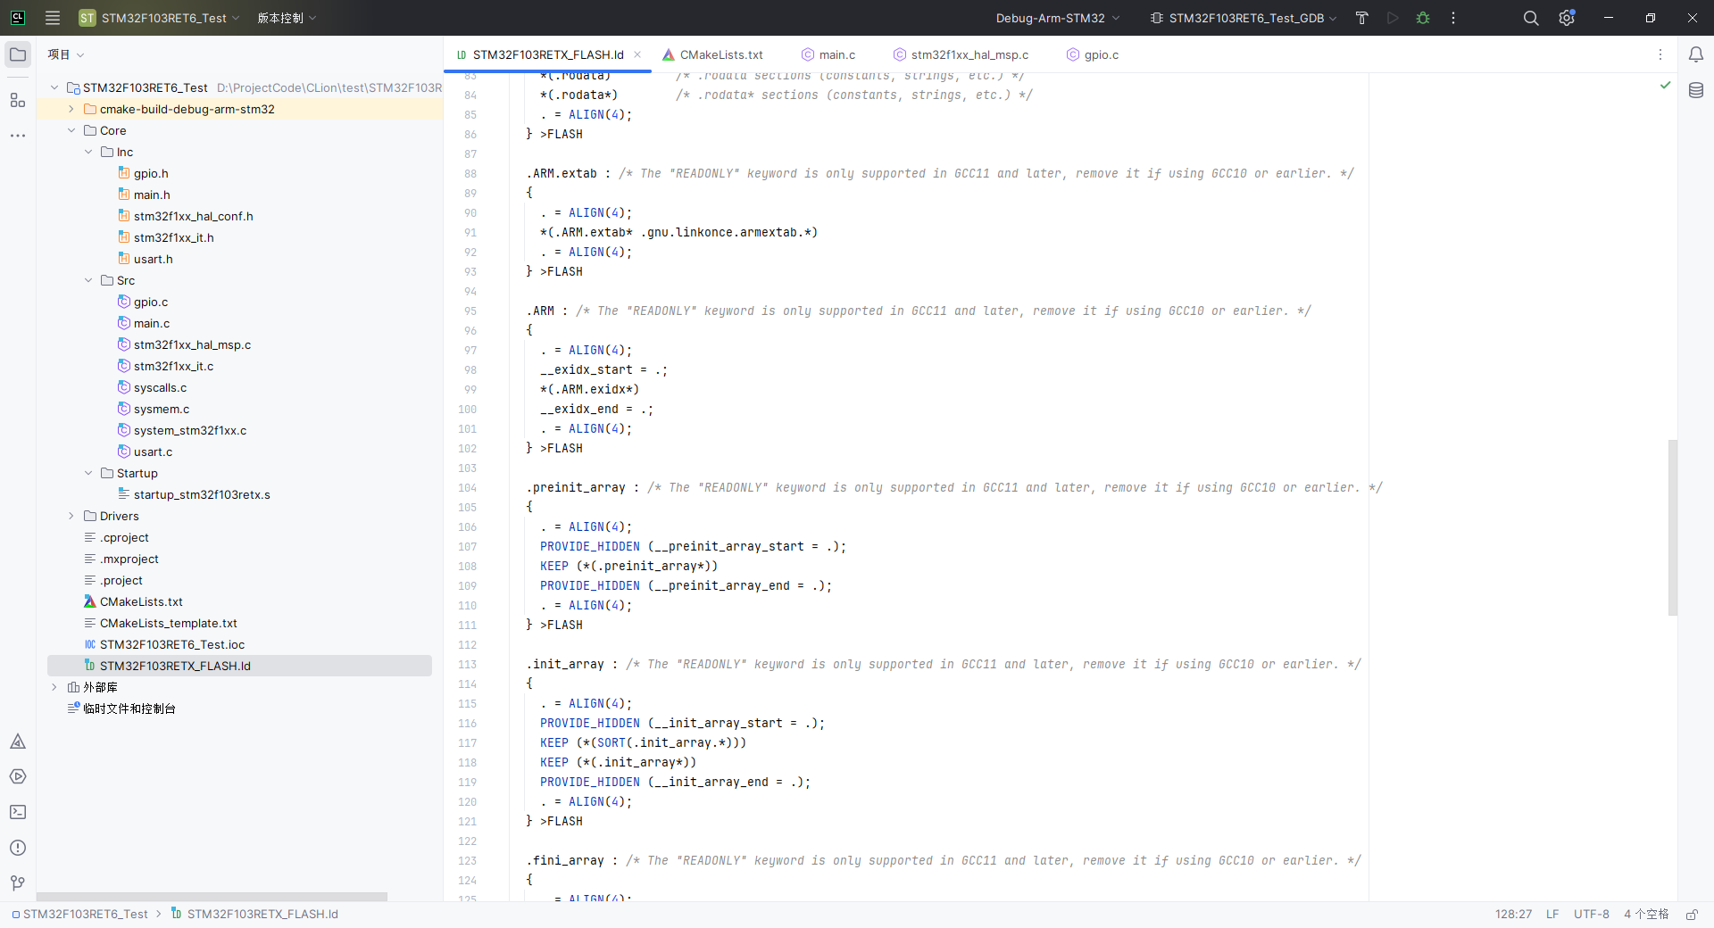Open STM32F103RET6_Test_GDB run configuration dropdown
The height and width of the screenshot is (928, 1714).
pos(1244,18)
